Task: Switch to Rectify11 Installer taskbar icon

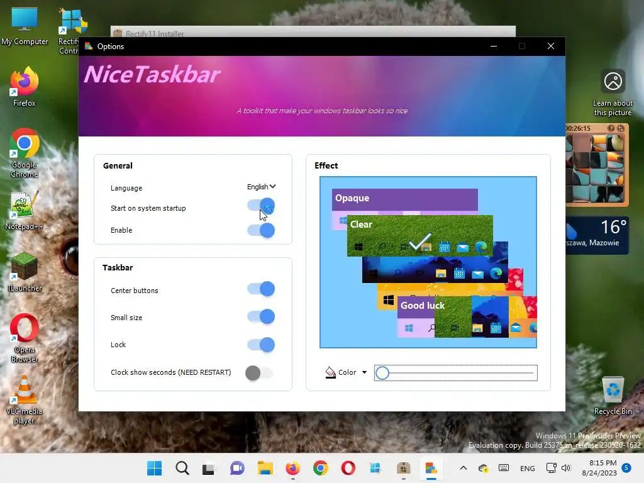Action: point(403,468)
